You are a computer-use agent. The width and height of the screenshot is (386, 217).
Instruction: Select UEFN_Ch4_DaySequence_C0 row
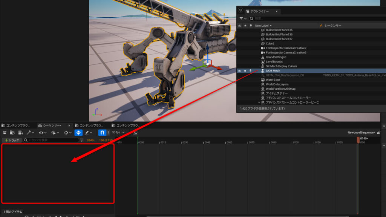(x=311, y=75)
